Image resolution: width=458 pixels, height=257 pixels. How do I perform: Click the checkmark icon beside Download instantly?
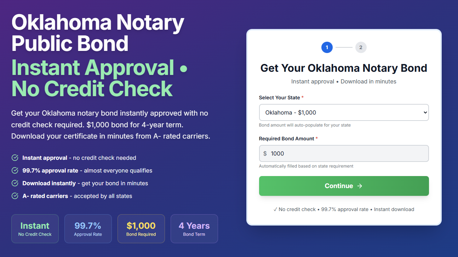[x=15, y=183]
